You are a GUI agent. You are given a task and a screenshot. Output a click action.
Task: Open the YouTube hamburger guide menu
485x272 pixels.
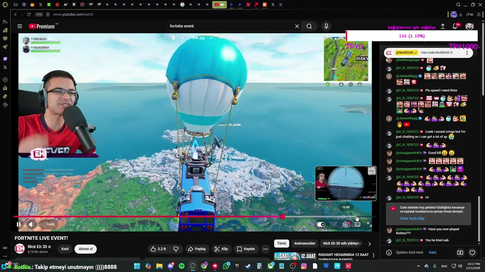[20, 26]
